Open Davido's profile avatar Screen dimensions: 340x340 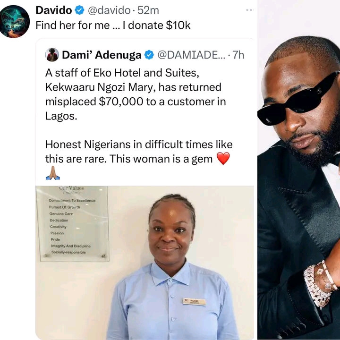tap(14, 21)
